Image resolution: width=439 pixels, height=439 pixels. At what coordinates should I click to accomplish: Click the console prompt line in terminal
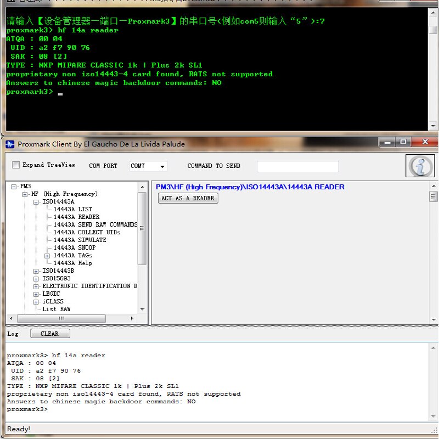[35, 92]
